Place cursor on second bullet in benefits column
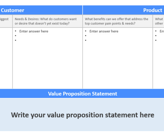164x137 pixels. tap(86, 36)
